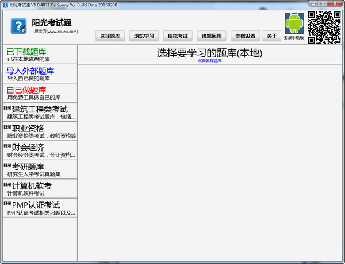
Task: Open 错题回顾 wrong answers review
Action: 211,36
